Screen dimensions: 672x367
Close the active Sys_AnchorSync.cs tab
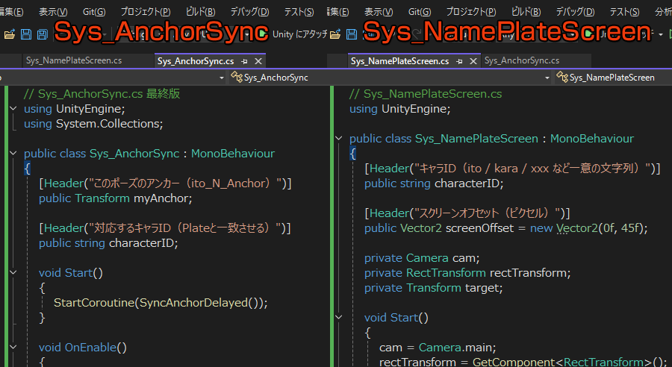258,61
